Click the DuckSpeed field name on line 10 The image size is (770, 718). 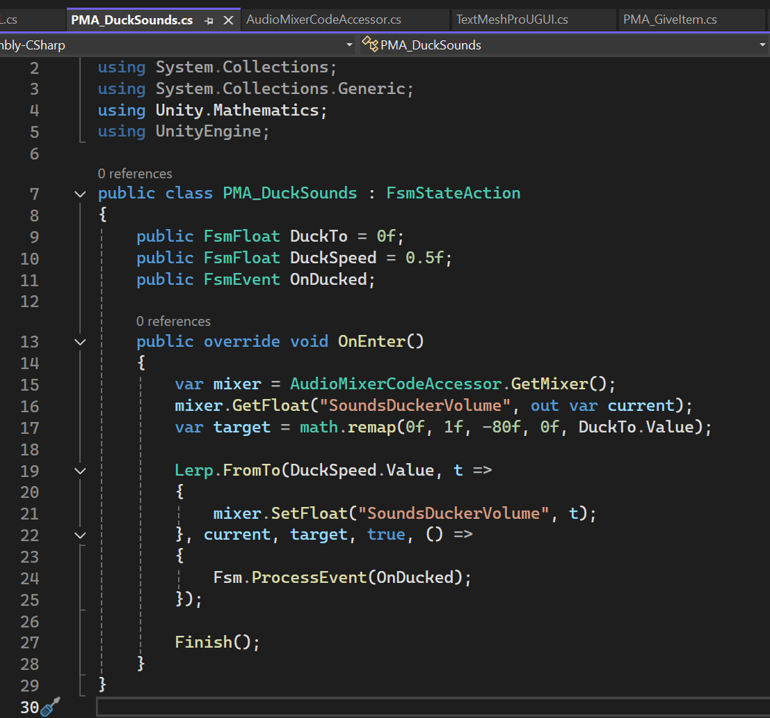click(x=333, y=258)
